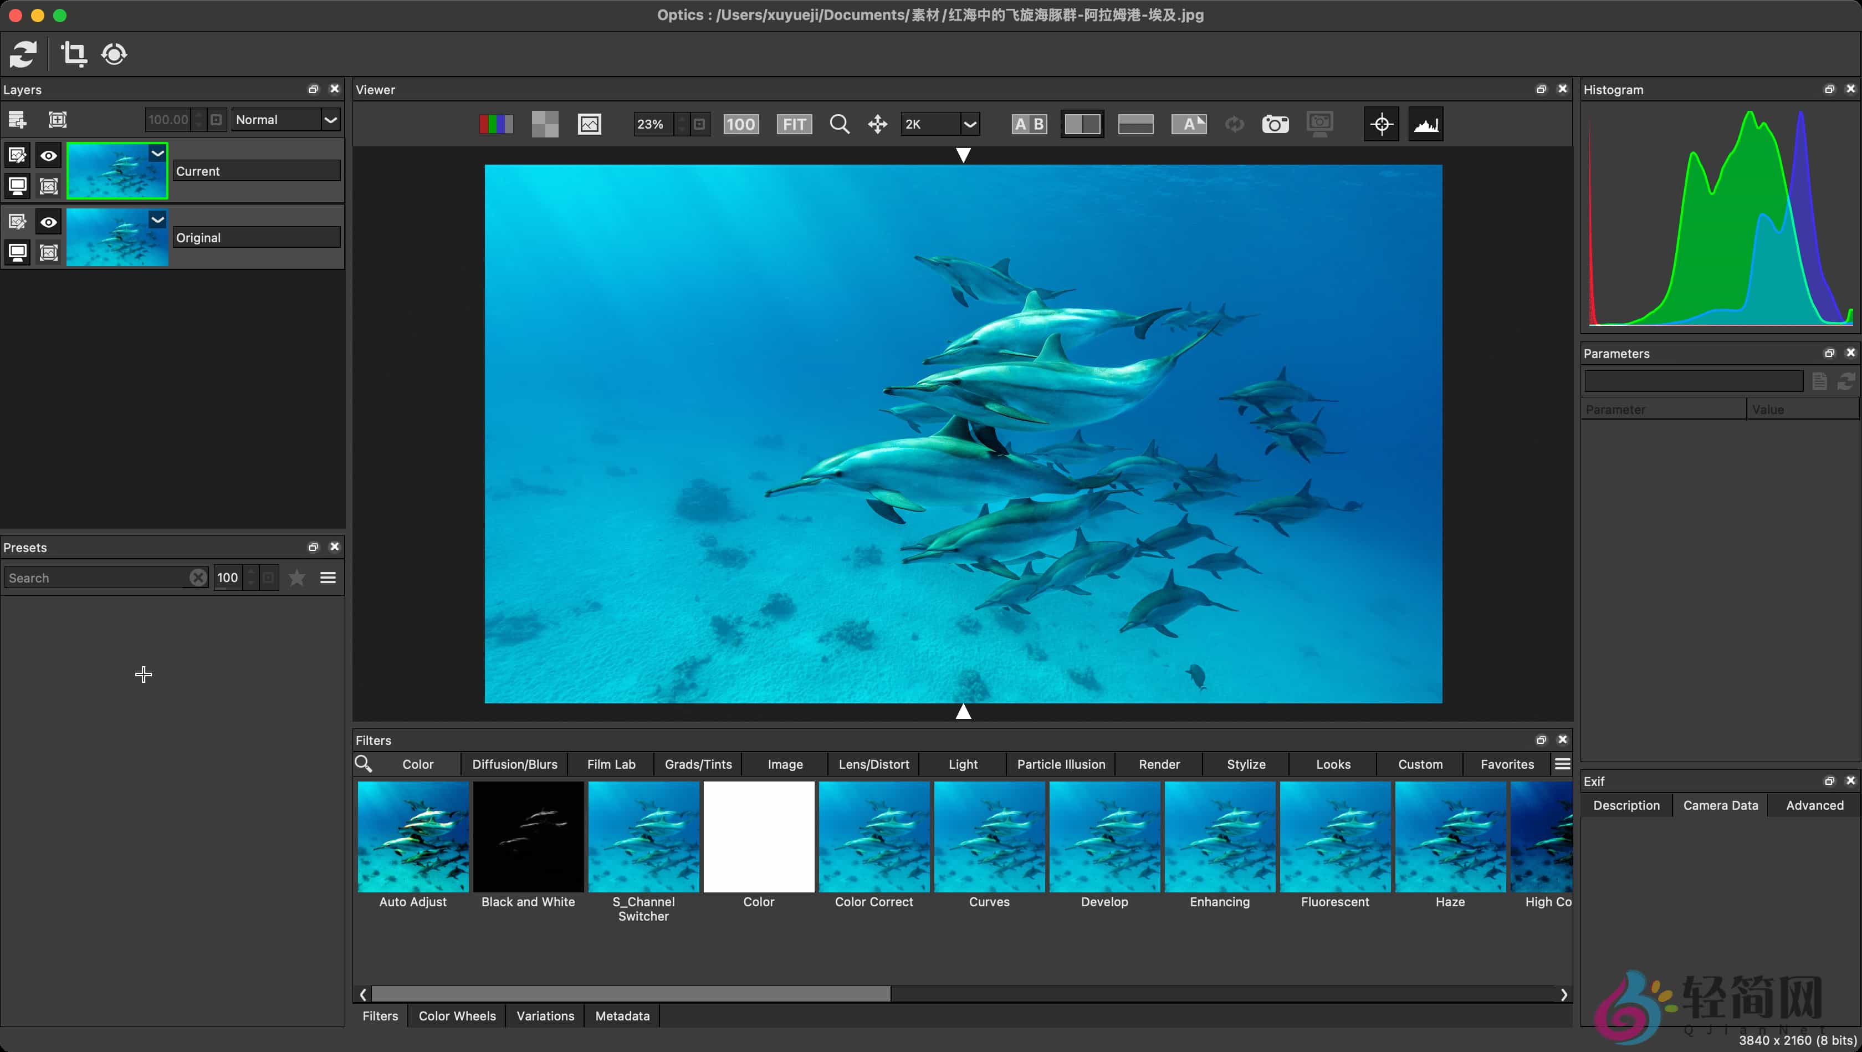The image size is (1862, 1052).
Task: Click the snapshot camera icon
Action: tap(1275, 124)
